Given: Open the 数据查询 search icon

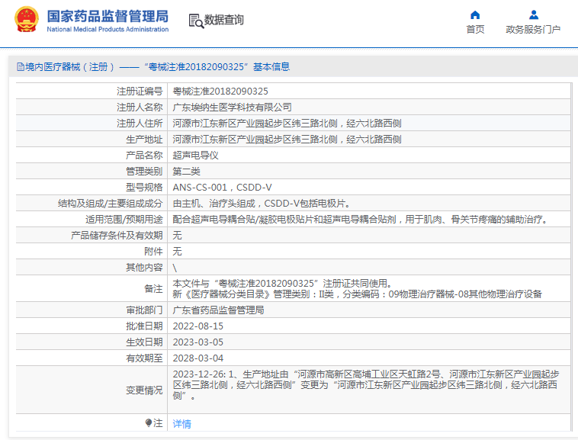Looking at the screenshot, I should coord(196,21).
